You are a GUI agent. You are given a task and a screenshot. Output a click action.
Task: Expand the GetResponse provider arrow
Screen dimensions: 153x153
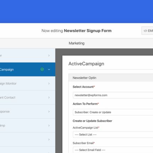pyautogui.click(x=49, y=111)
